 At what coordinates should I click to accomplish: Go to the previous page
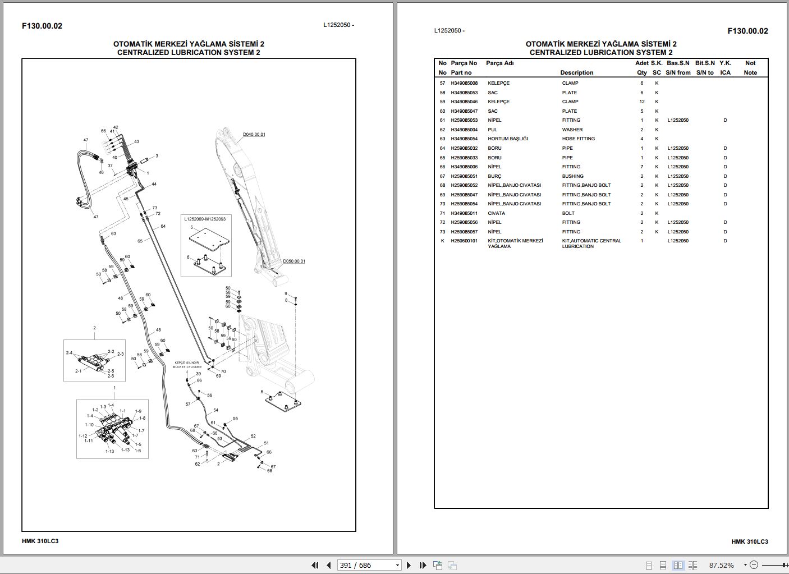click(x=328, y=565)
